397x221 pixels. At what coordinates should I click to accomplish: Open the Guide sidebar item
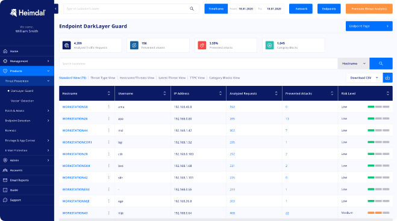[x=27, y=190]
